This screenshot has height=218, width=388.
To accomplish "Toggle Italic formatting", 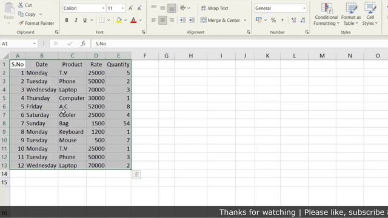I will [x=76, y=20].
